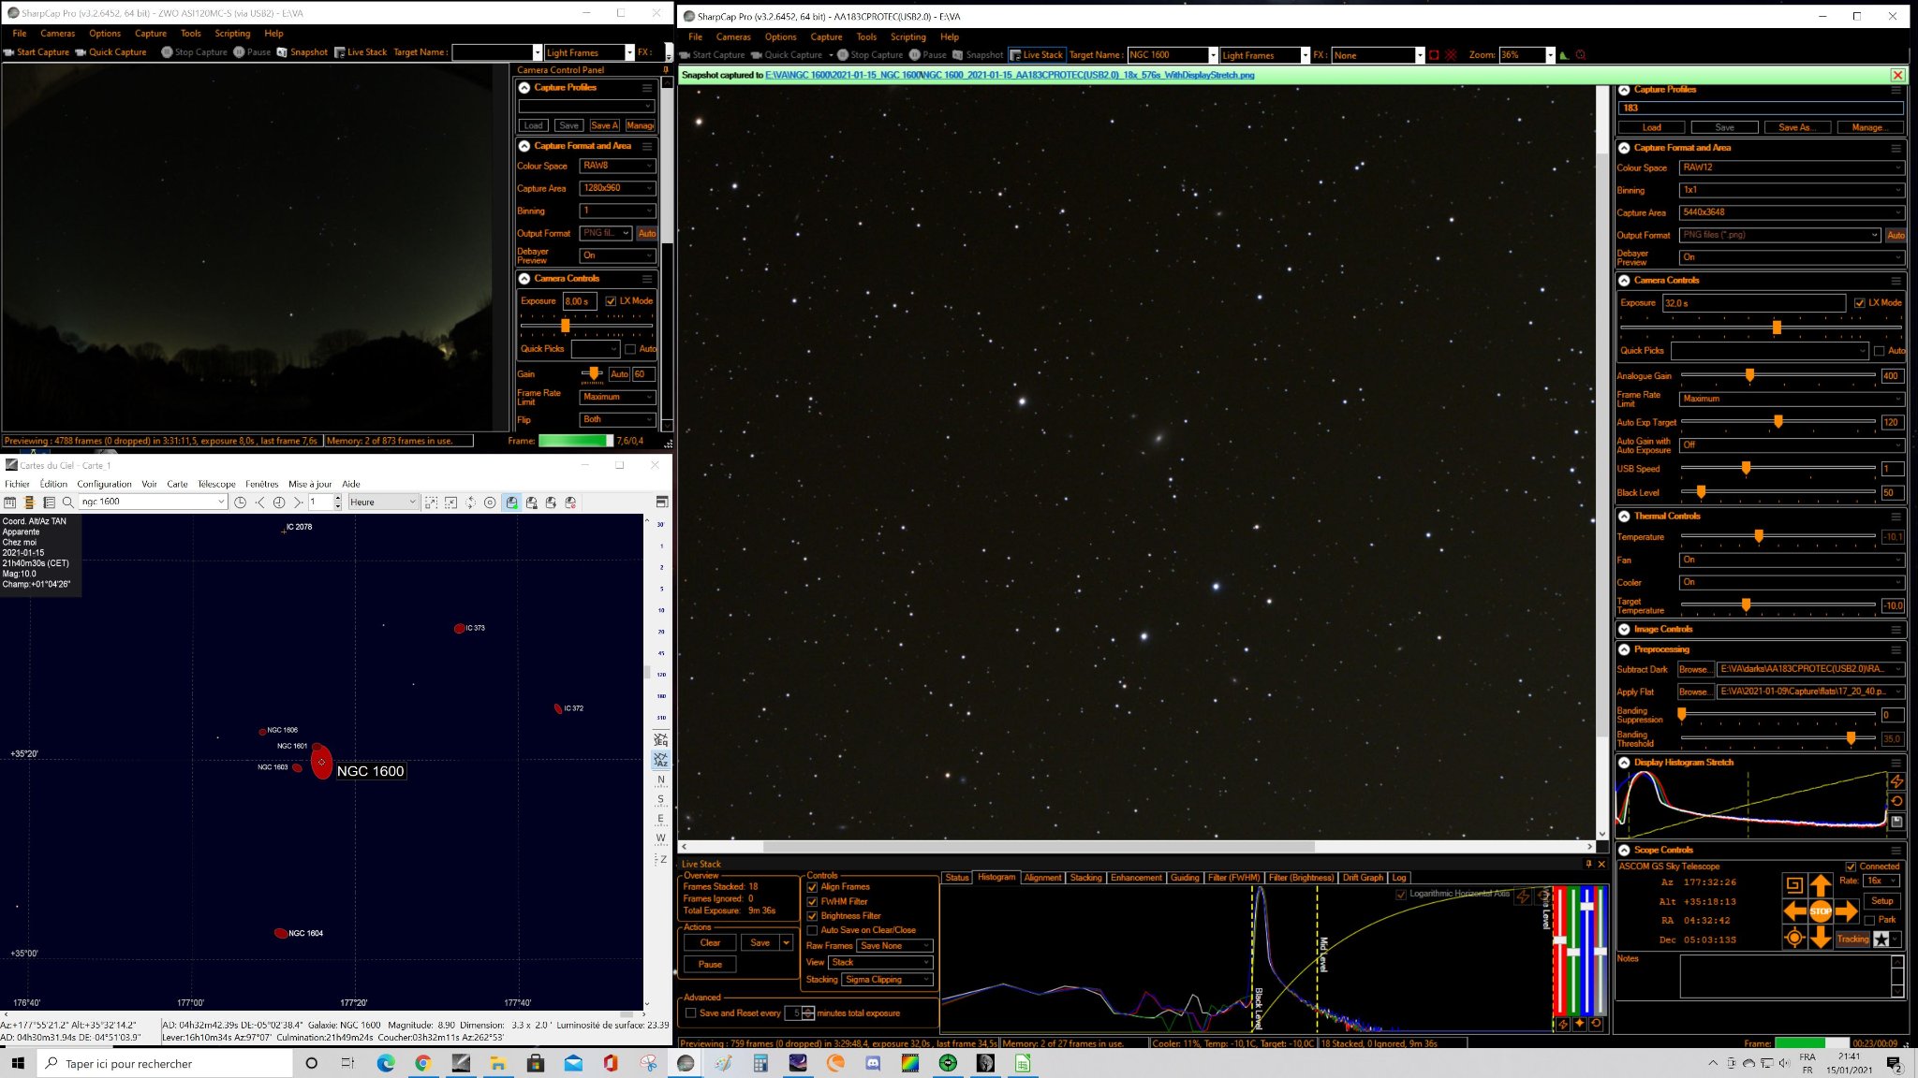Enable Auto Save on Clear/Close
Screen dimensions: 1918x1078
812,930
